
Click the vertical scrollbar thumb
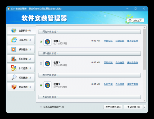[x=144, y=49]
